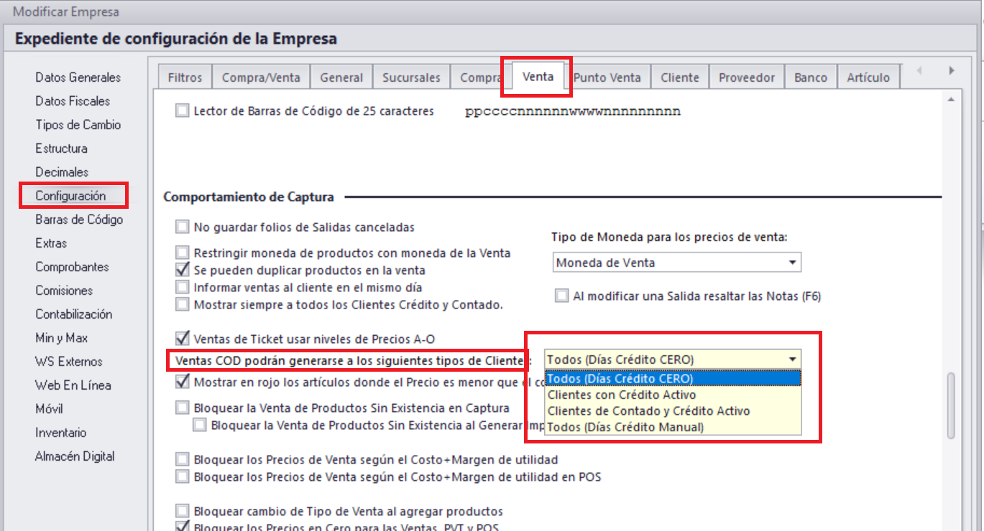Check Bloquear la Venta de Productos Sin Existencia en Captura
The width and height of the screenshot is (984, 531).
coord(183,408)
